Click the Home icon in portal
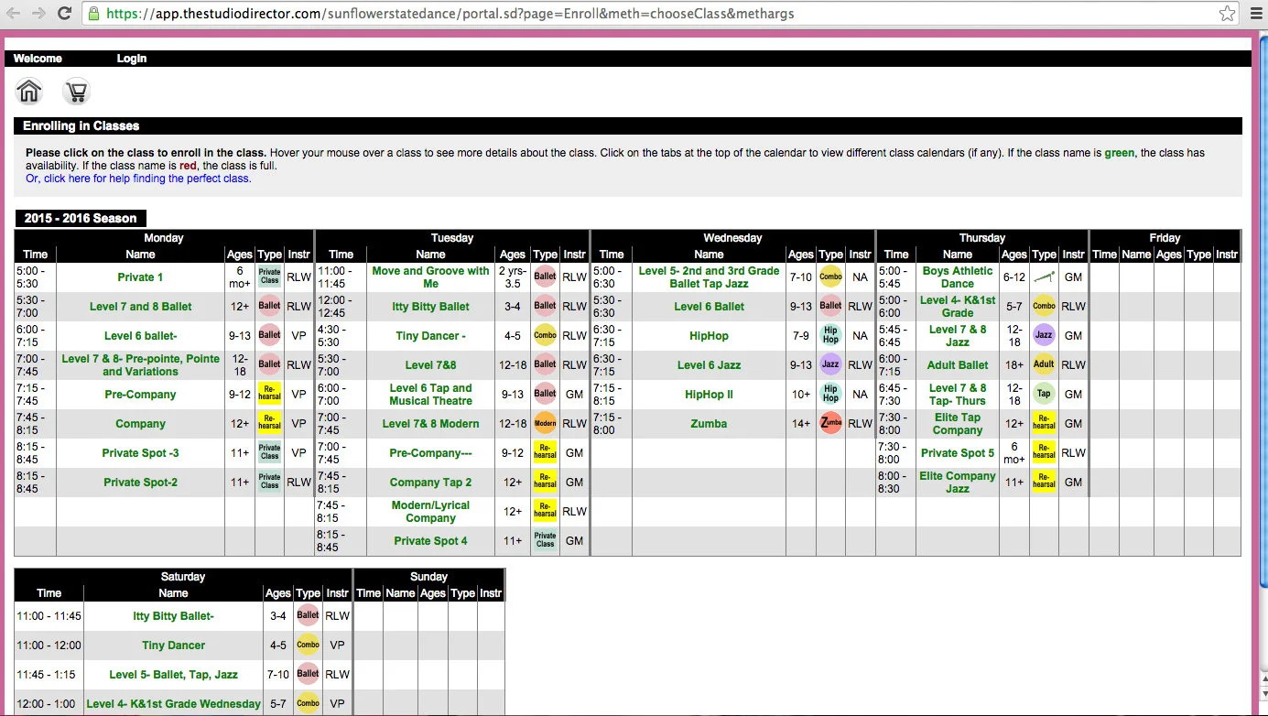Viewport: 1268px width, 716px height. (29, 92)
